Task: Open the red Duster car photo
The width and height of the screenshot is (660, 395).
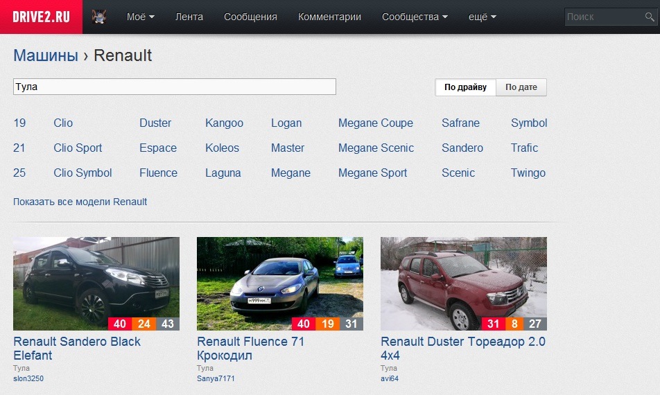Action: 463,283
